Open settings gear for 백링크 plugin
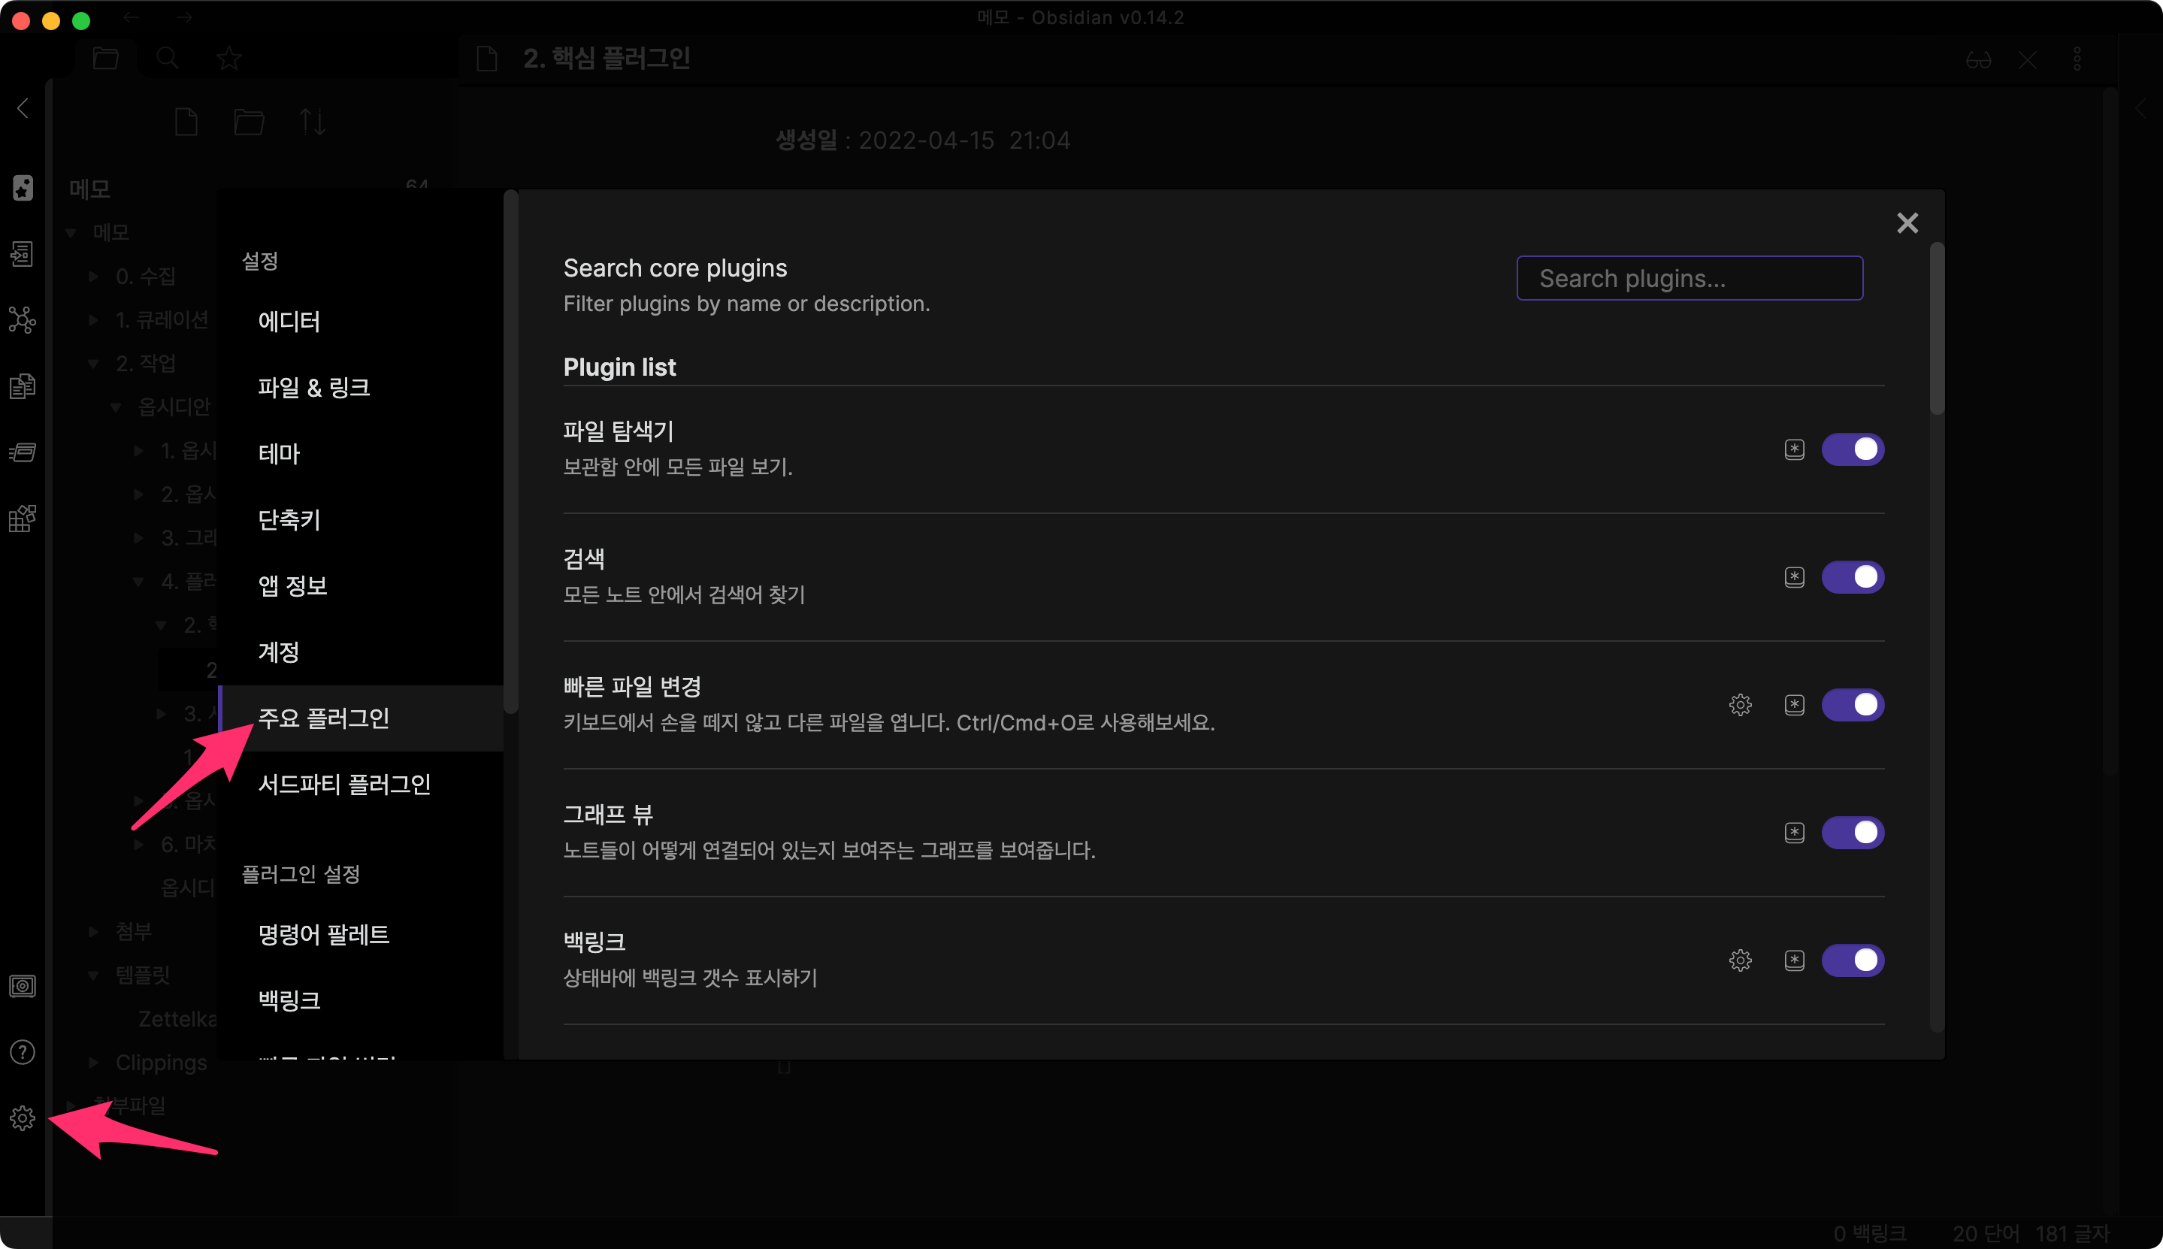Screen dimensions: 2163x1249 coord(1740,960)
